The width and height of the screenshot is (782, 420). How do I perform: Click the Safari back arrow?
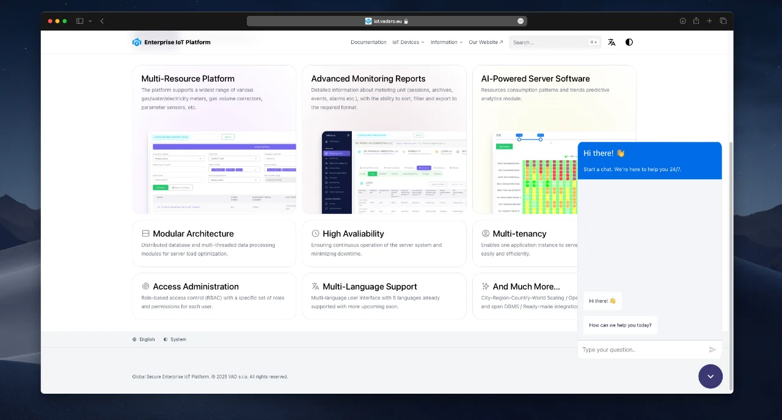102,21
